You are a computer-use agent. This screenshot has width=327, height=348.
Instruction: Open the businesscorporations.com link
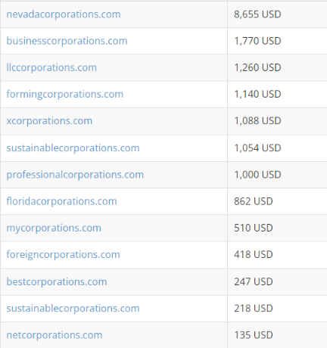[67, 41]
